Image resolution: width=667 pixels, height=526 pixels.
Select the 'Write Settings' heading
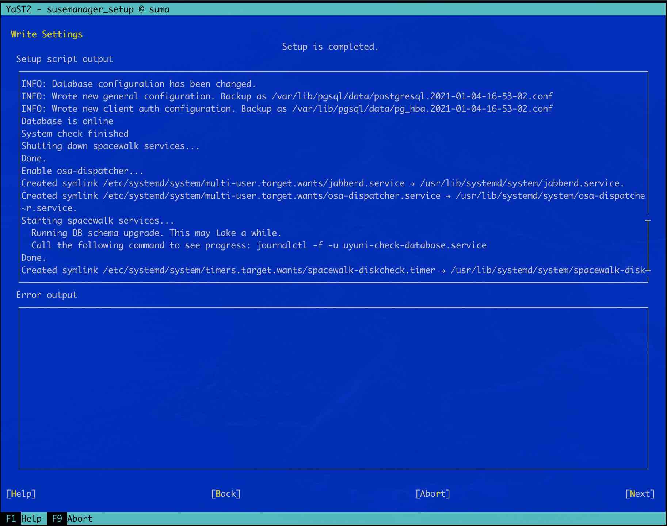(x=47, y=34)
